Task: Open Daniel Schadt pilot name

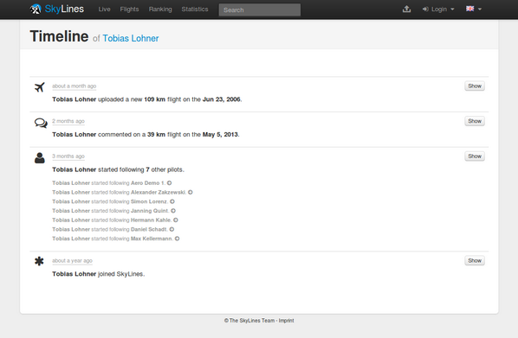Action: [149, 229]
